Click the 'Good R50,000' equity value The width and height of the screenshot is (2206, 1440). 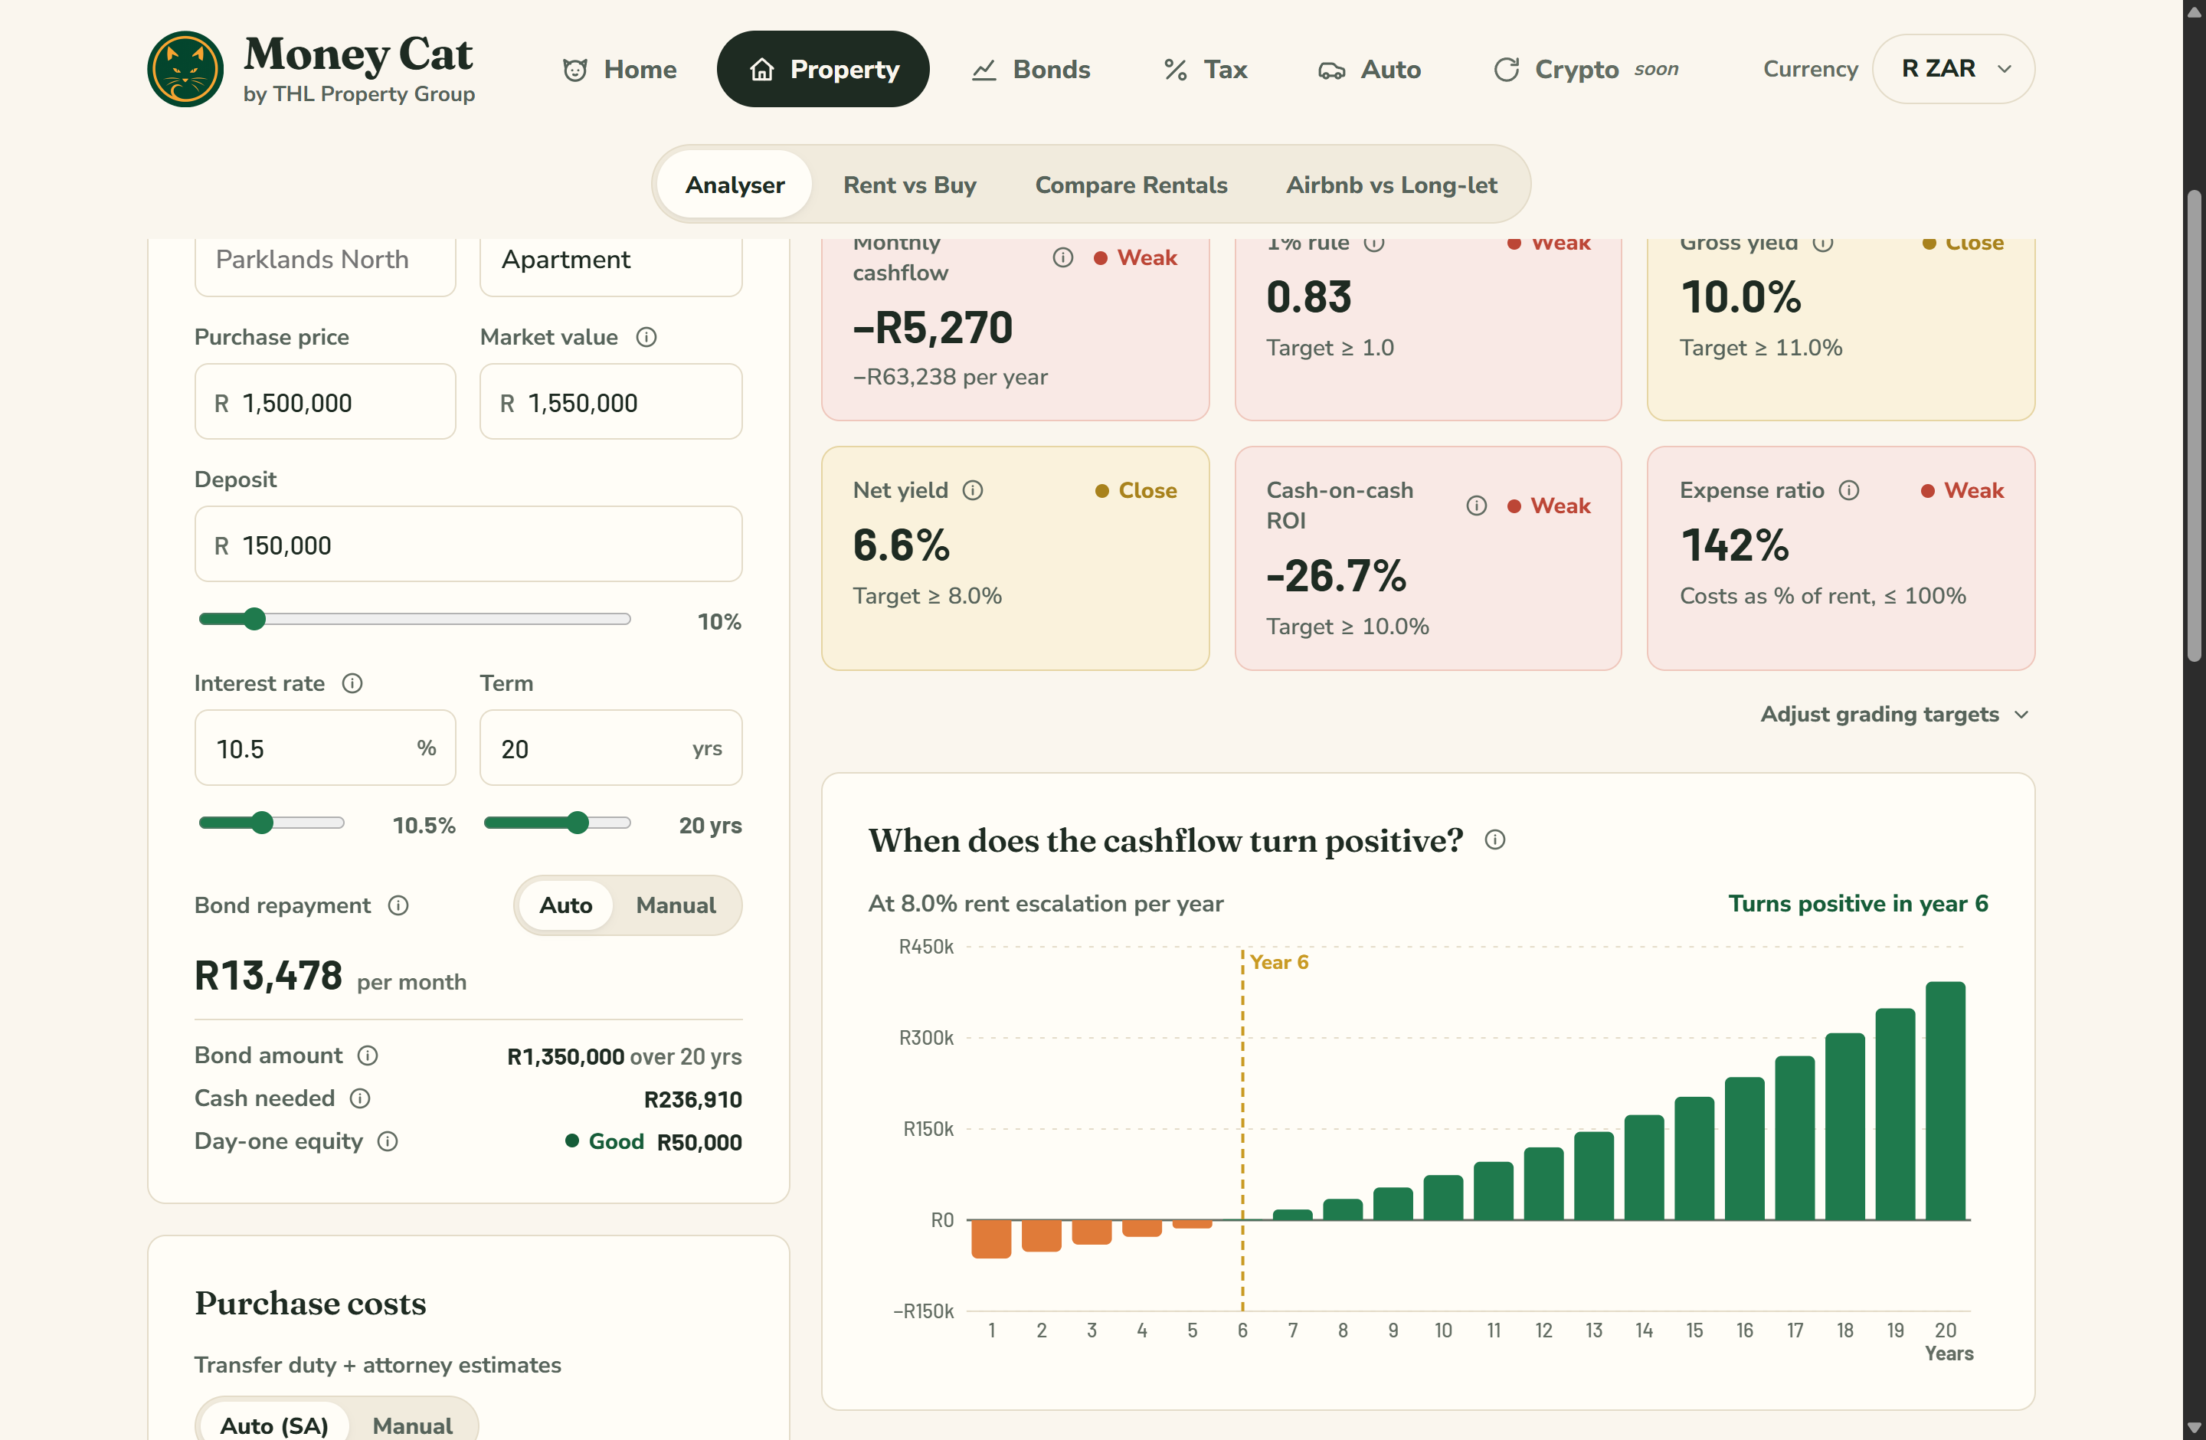[x=653, y=1141]
